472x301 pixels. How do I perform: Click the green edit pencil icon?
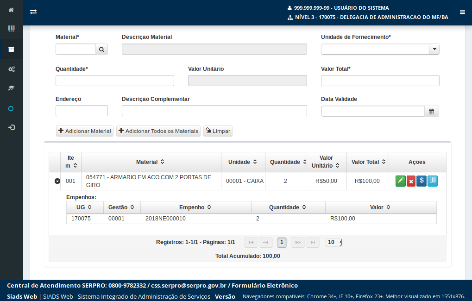point(400,181)
